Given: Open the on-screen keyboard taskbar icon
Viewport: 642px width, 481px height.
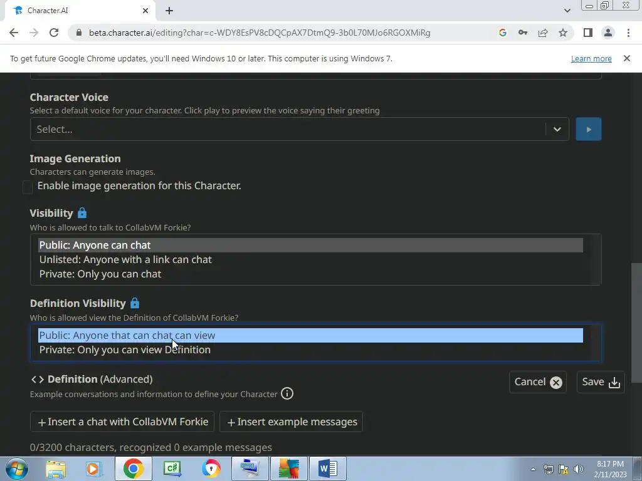Looking at the screenshot, I should coord(250,468).
